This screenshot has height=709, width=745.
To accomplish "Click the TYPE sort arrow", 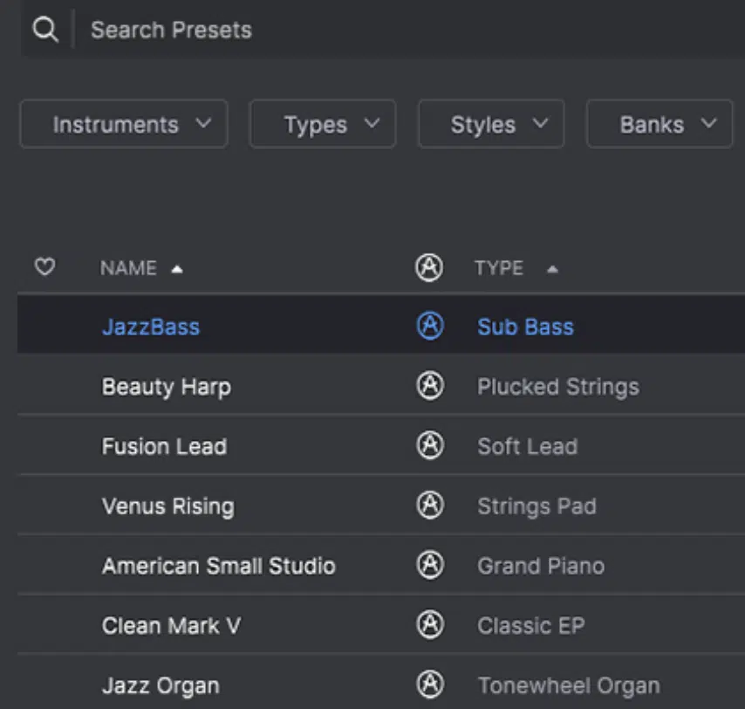I will [x=552, y=270].
